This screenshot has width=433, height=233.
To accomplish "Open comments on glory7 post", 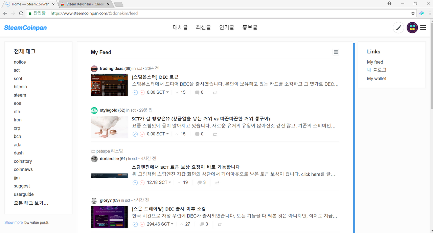I will (204, 224).
